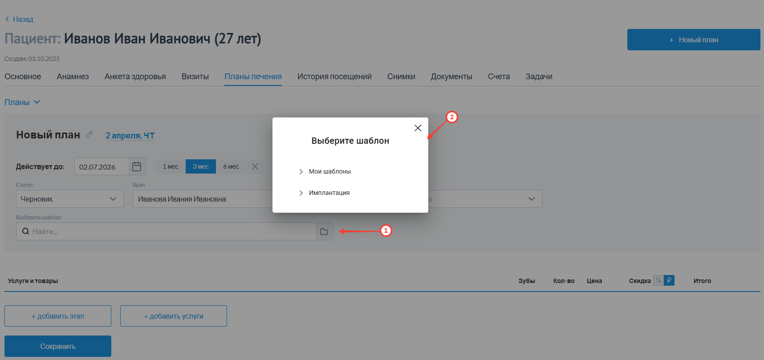Open the Визиты tab
This screenshot has height=360, width=764.
(x=195, y=77)
